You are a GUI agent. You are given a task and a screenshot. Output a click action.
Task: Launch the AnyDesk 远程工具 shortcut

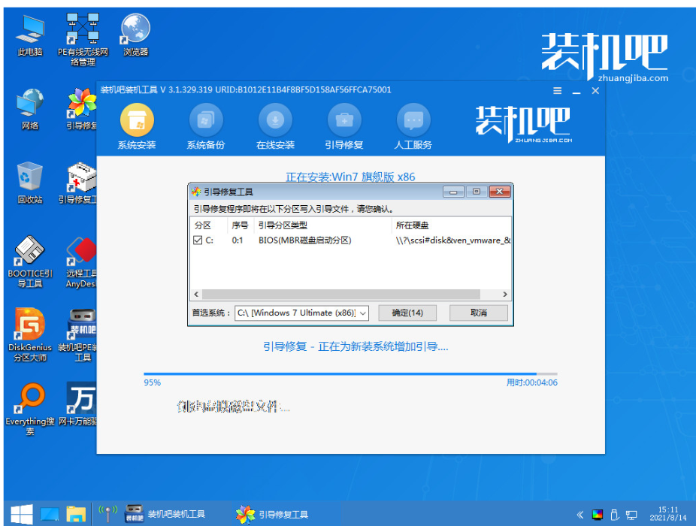tap(81, 262)
